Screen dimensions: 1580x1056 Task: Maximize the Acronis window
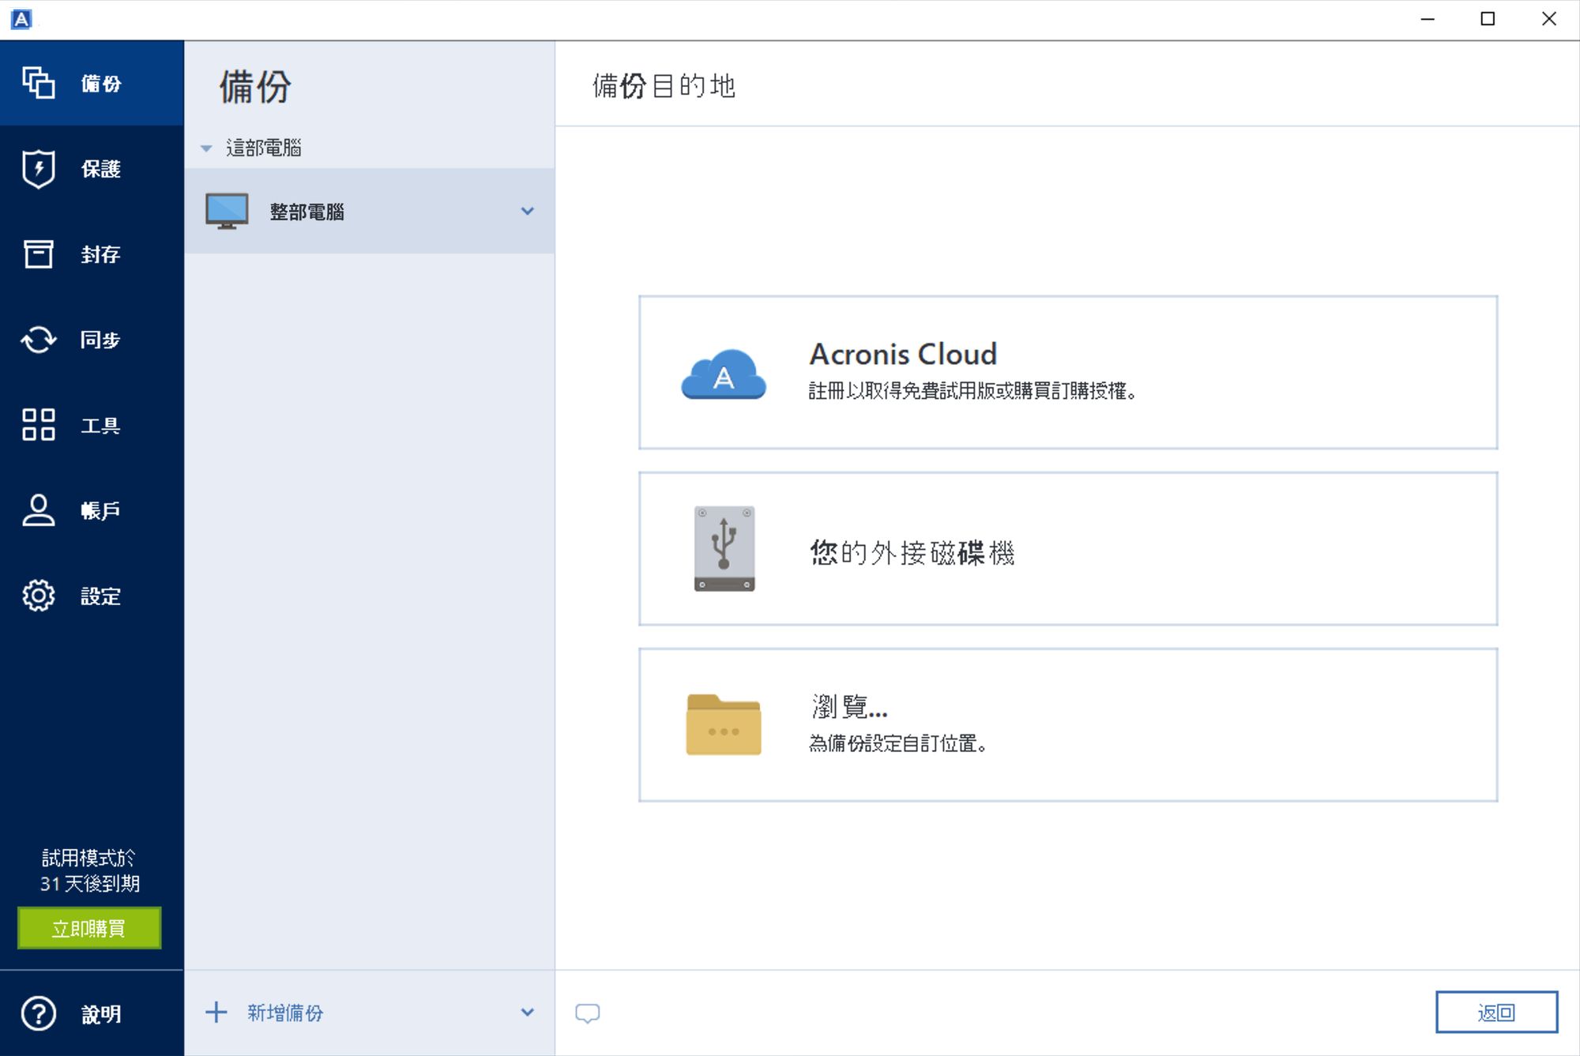pos(1488,19)
